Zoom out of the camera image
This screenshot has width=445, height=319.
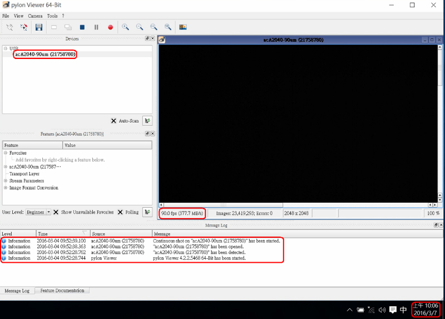tap(140, 27)
